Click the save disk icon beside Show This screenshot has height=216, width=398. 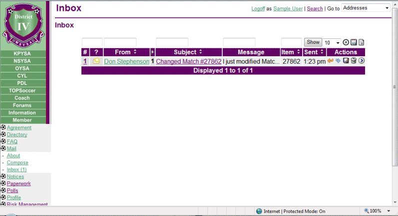pos(354,43)
